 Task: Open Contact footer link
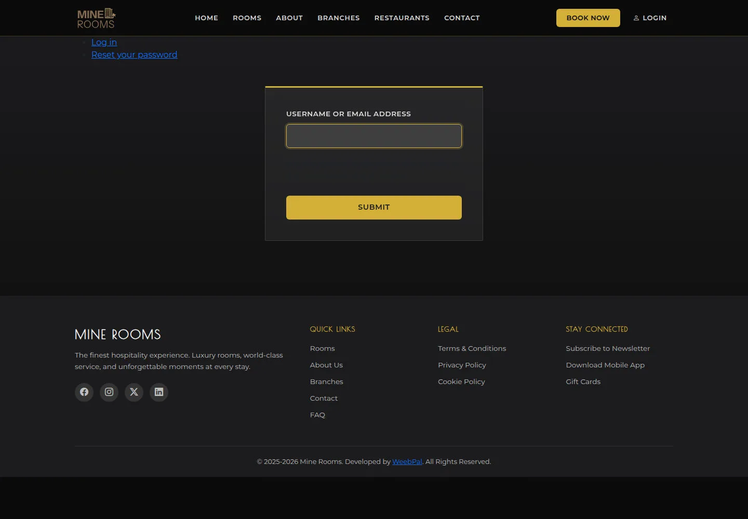(x=324, y=398)
